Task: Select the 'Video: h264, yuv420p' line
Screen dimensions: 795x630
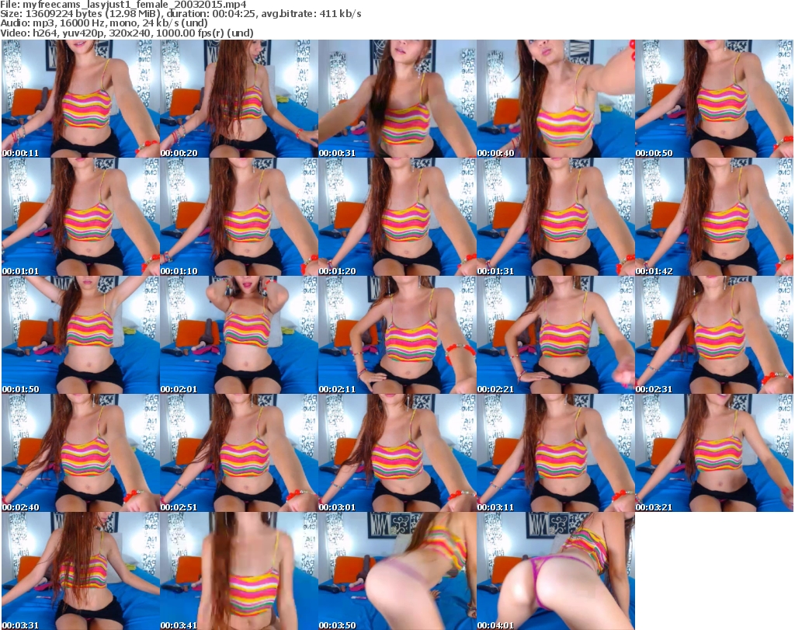Action: pos(127,33)
